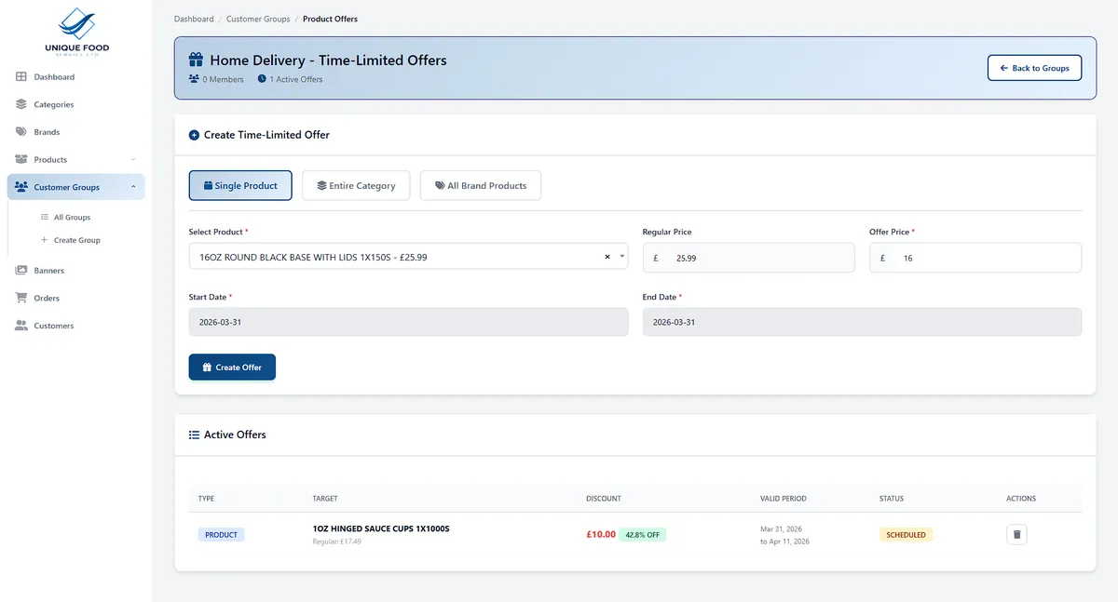Switch to the Entire Category tab
This screenshot has height=602, width=1118.
click(356, 185)
